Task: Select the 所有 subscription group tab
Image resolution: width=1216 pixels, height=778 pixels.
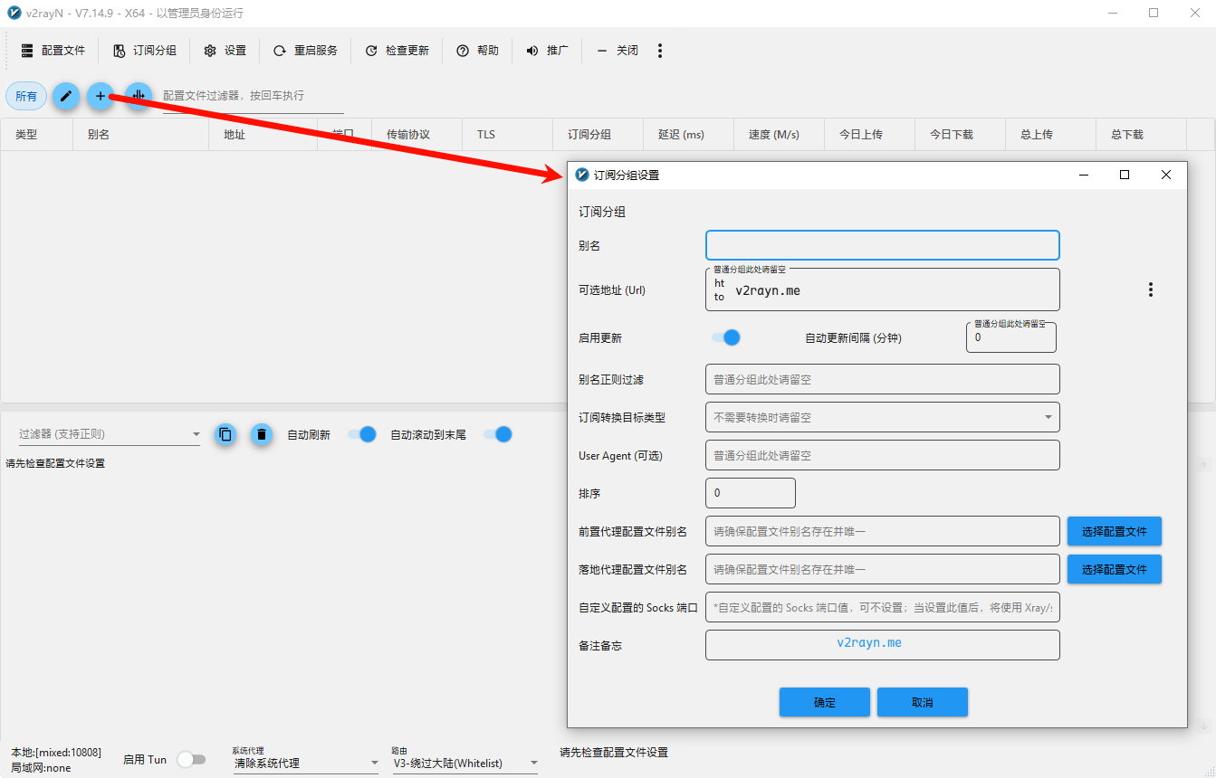Action: [26, 96]
